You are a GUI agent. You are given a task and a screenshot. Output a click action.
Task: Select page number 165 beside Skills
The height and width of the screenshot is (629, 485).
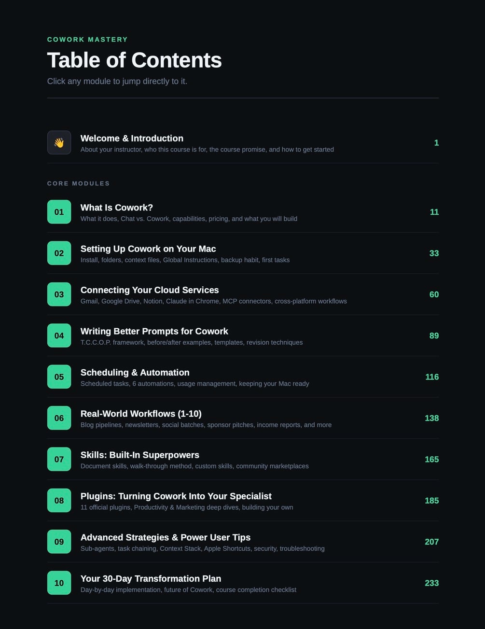[x=431, y=460]
